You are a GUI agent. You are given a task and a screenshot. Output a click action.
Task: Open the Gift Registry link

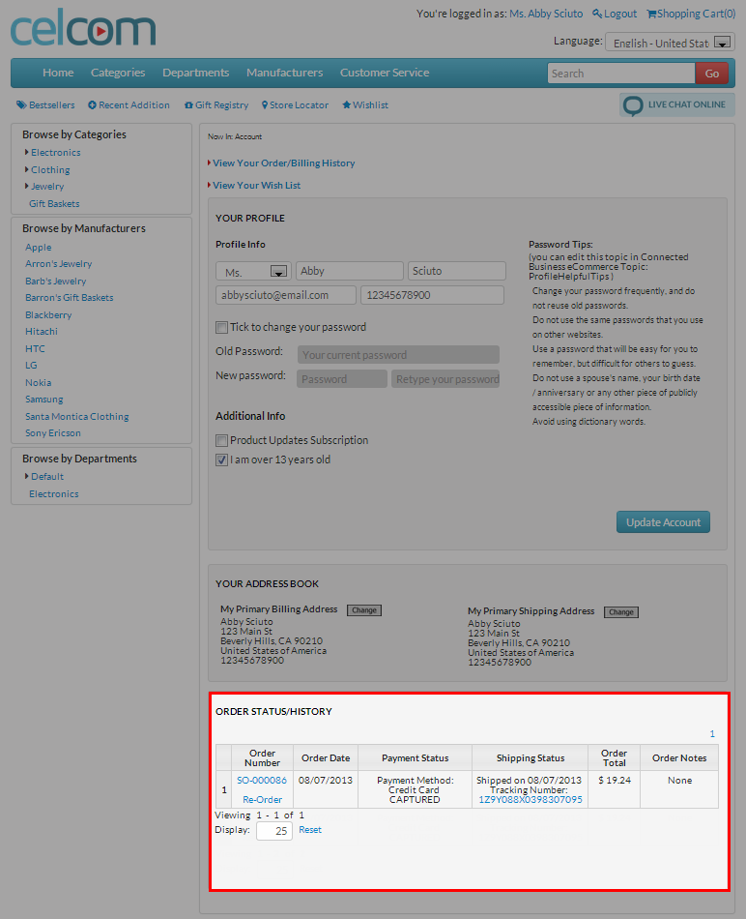[215, 105]
